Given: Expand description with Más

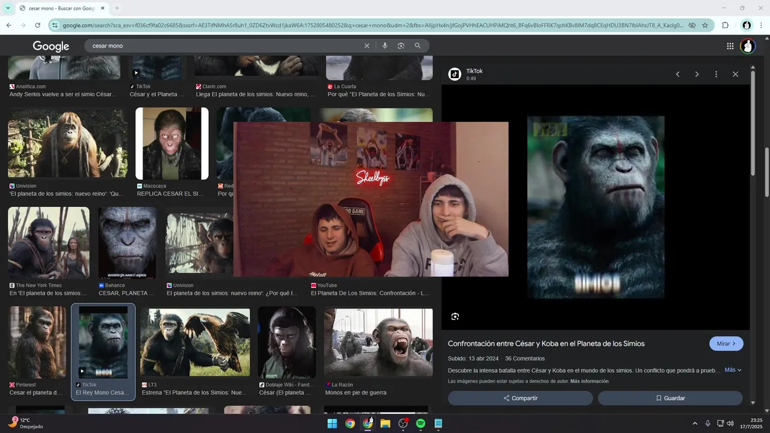Looking at the screenshot, I should pos(733,370).
